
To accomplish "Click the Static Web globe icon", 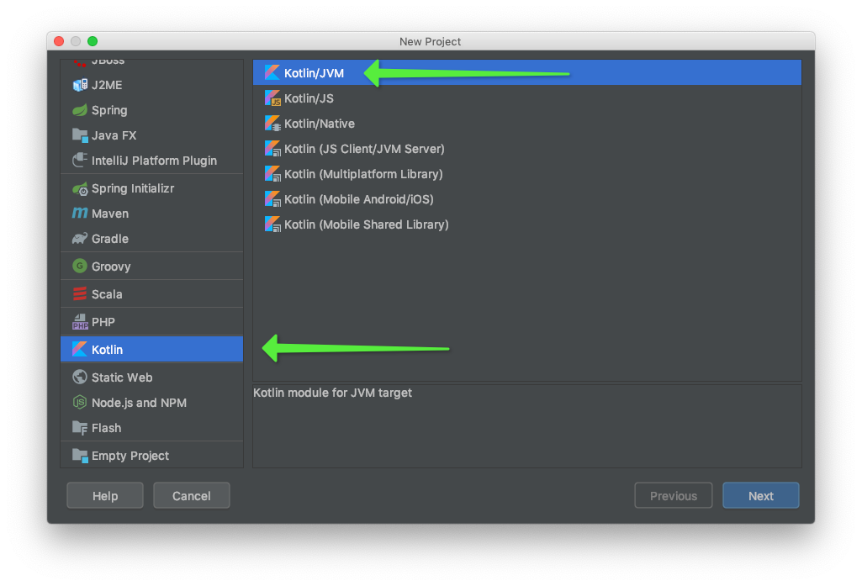I will (80, 377).
